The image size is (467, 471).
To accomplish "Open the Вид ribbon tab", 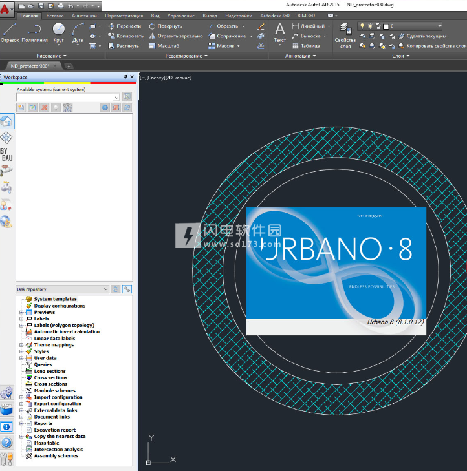I will click(x=155, y=16).
